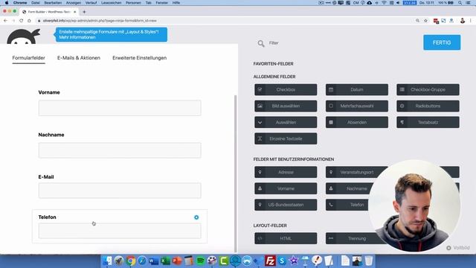Click the Ninja Forms ninja logo
The height and width of the screenshot is (268, 476).
pos(23,36)
